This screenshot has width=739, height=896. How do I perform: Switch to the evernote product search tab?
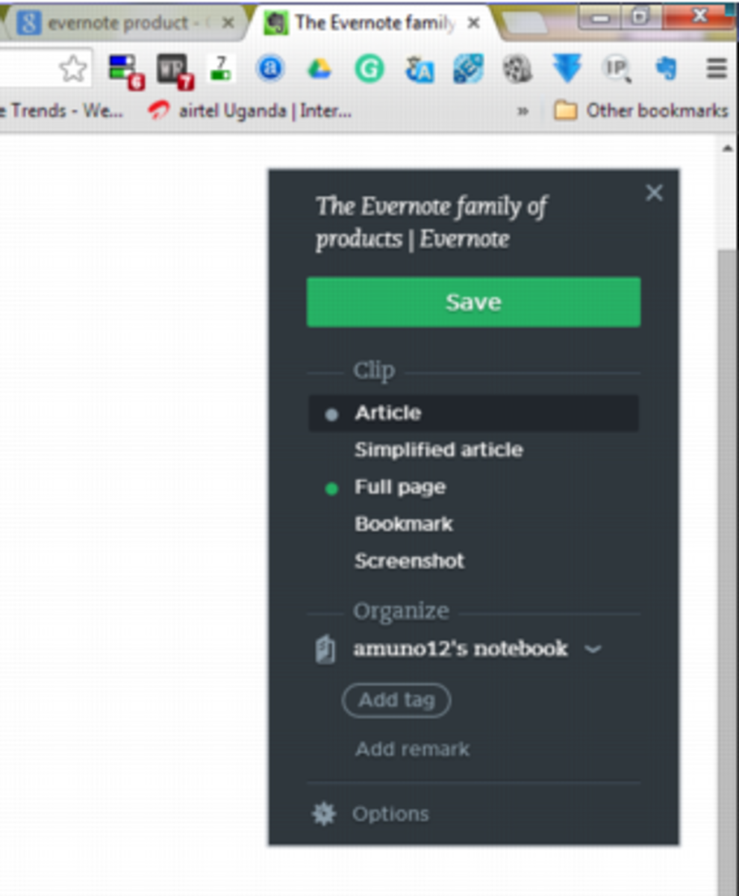[x=119, y=22]
